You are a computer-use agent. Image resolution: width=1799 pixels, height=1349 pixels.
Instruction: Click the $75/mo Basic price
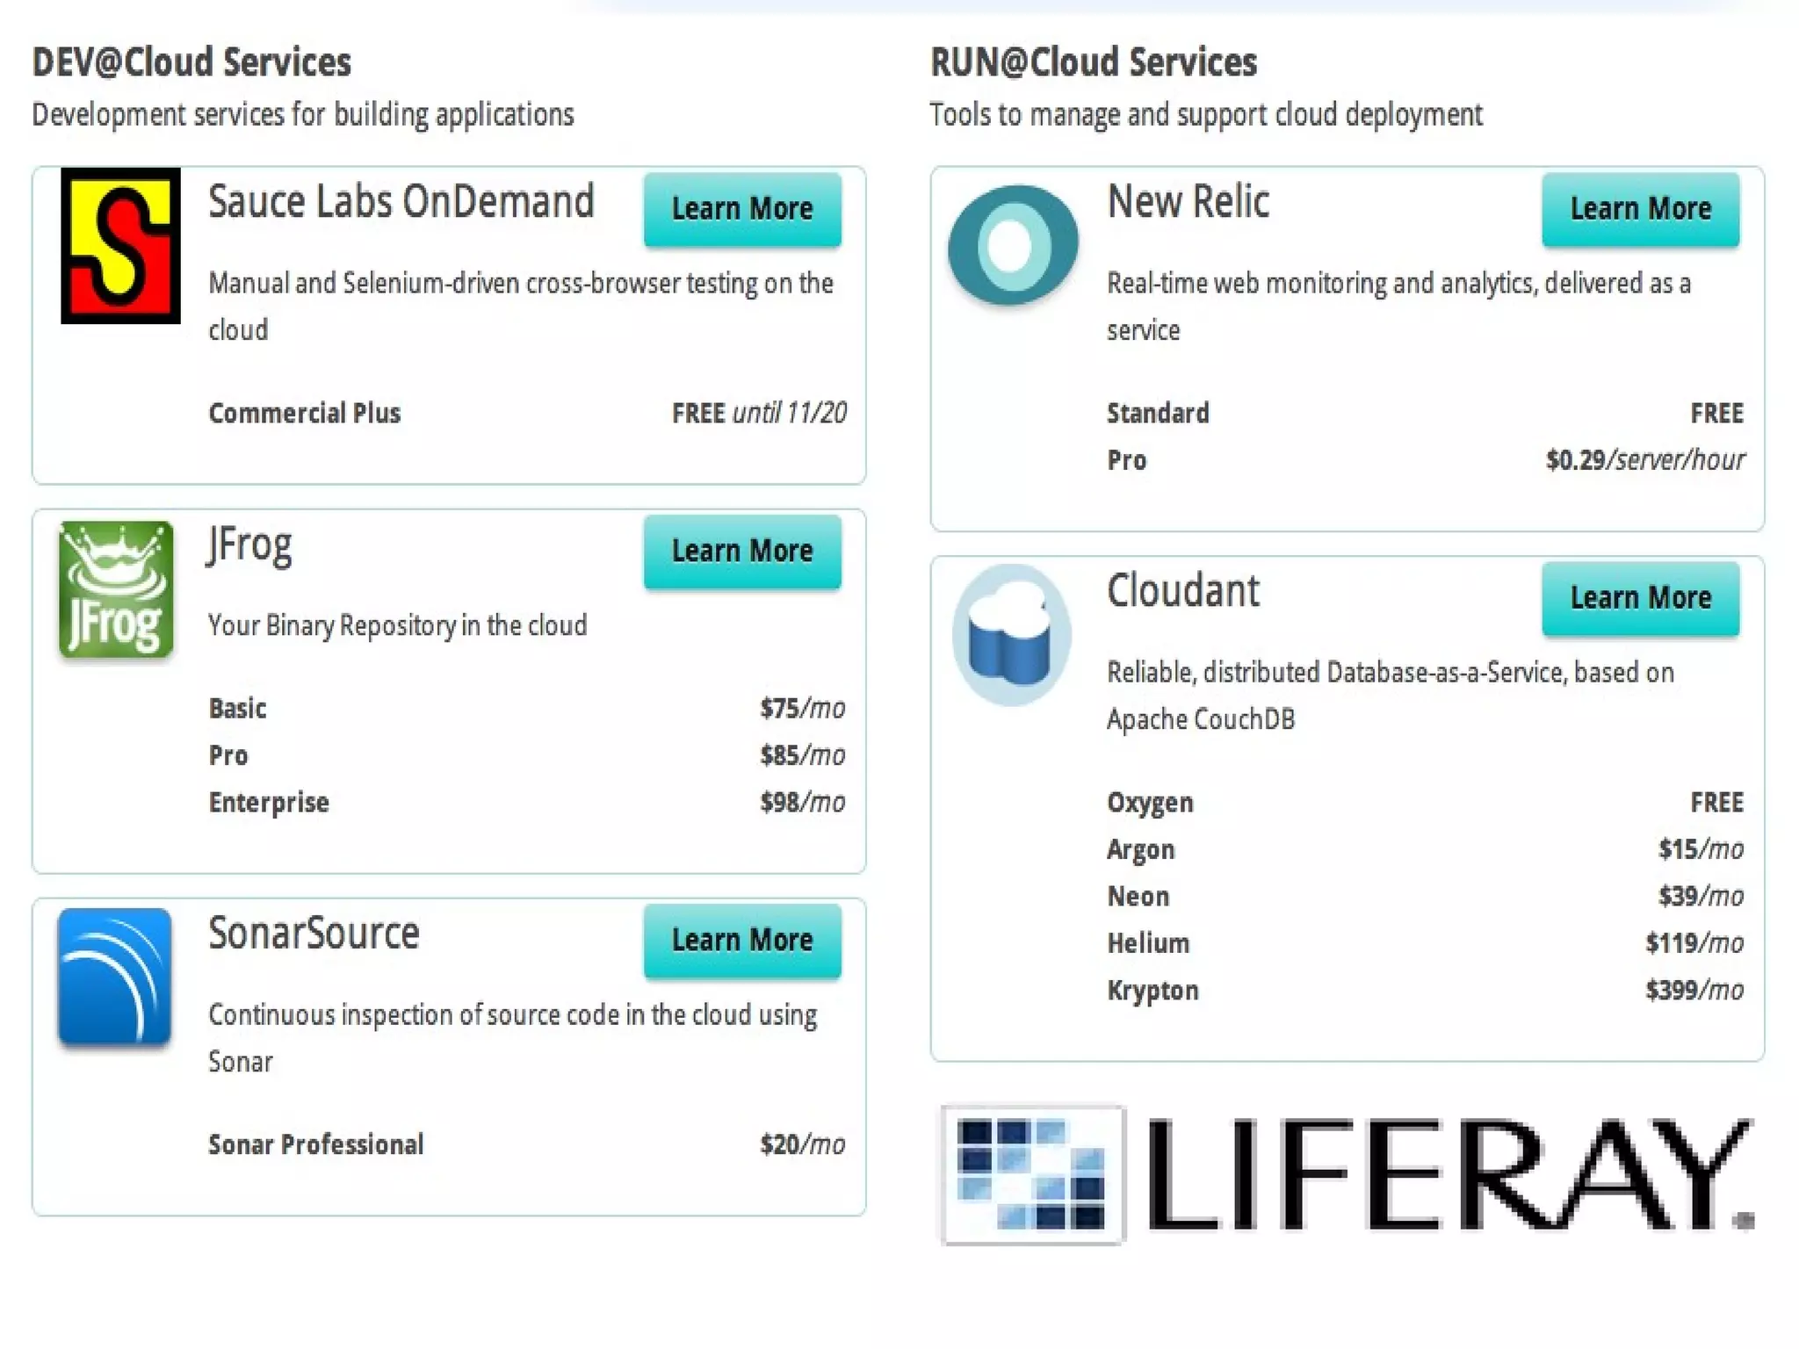(x=802, y=708)
